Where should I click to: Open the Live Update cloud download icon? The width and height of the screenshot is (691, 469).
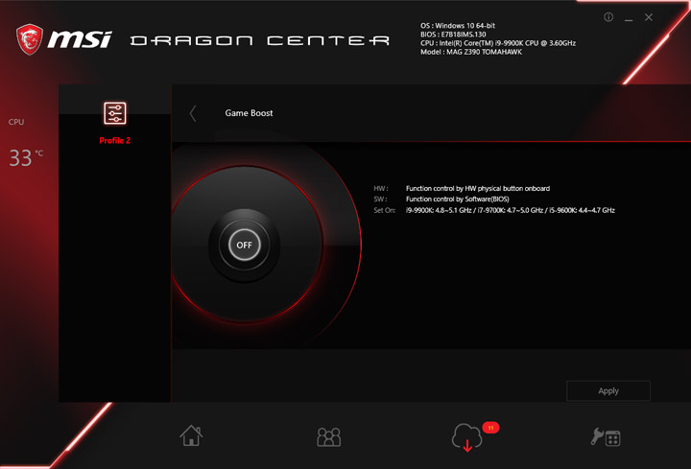(467, 437)
